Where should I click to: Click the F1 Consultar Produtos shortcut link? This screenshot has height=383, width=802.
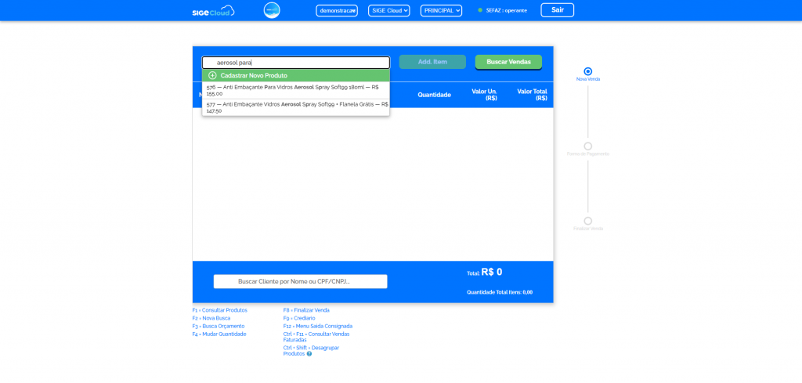220,310
